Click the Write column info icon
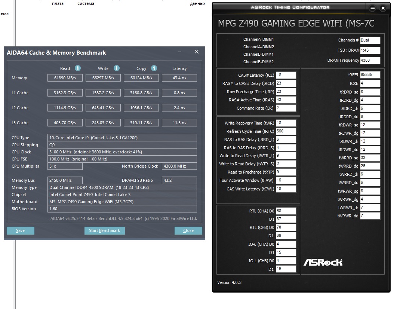406x309 pixels. pos(117,68)
